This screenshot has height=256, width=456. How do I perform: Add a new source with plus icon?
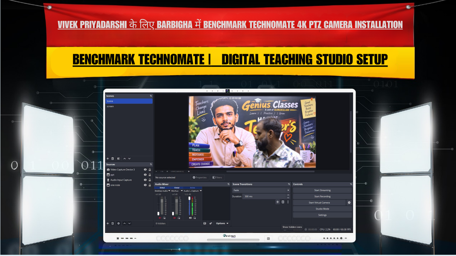click(x=108, y=223)
